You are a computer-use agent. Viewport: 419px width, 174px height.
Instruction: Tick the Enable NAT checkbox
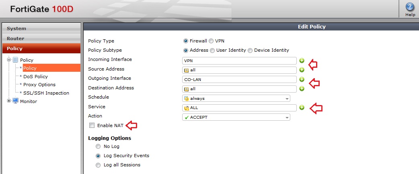tap(92, 125)
